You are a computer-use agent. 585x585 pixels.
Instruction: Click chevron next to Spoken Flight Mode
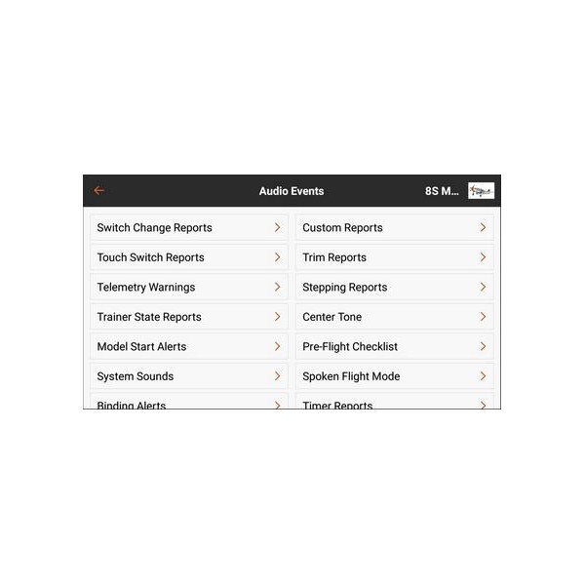(483, 376)
